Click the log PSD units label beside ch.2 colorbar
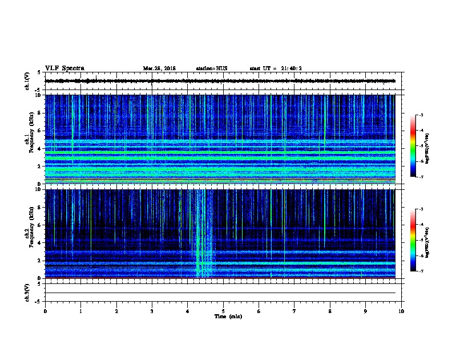 [427, 242]
